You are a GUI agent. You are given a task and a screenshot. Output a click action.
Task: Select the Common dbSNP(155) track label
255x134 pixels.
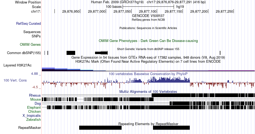pyautogui.click(x=24, y=53)
